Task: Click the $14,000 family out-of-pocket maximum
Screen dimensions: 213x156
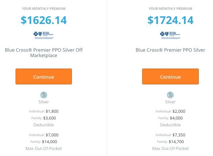Action: [x=50, y=142]
